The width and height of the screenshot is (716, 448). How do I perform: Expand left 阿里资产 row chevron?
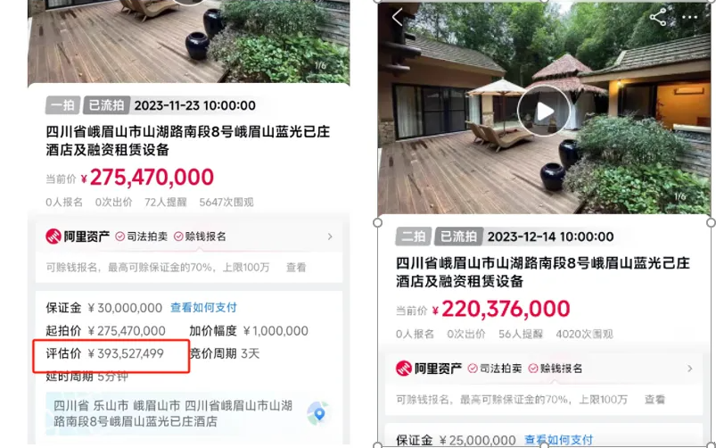click(330, 236)
